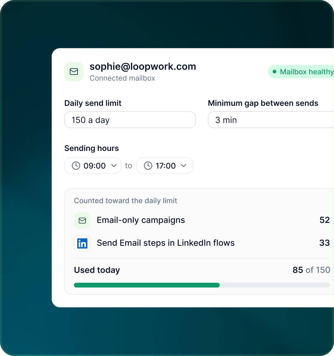The height and width of the screenshot is (356, 334).
Task: Click the envelope icon for Email-only campaigns
Action: pyautogui.click(x=82, y=220)
